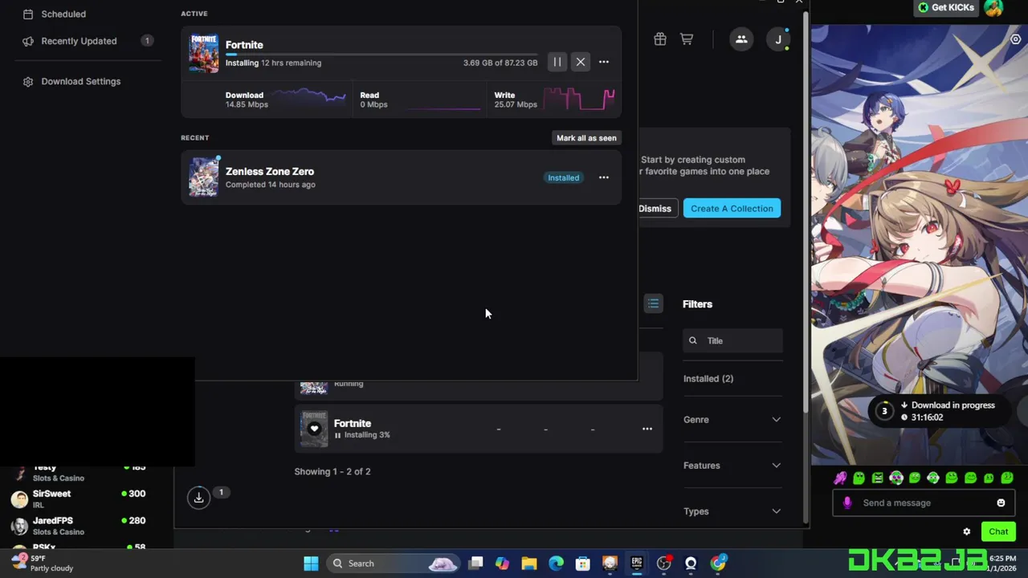Click Fortnite title in the library list
This screenshot has height=578, width=1028.
pos(353,423)
